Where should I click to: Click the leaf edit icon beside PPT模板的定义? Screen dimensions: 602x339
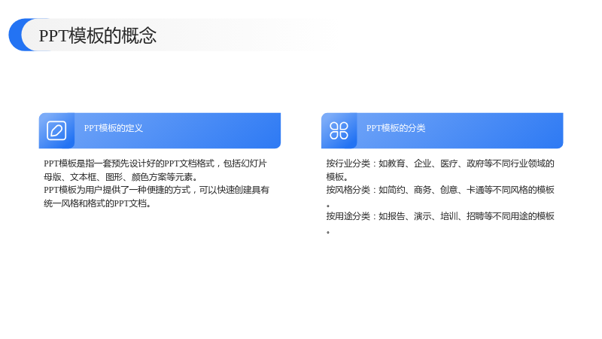coord(56,130)
